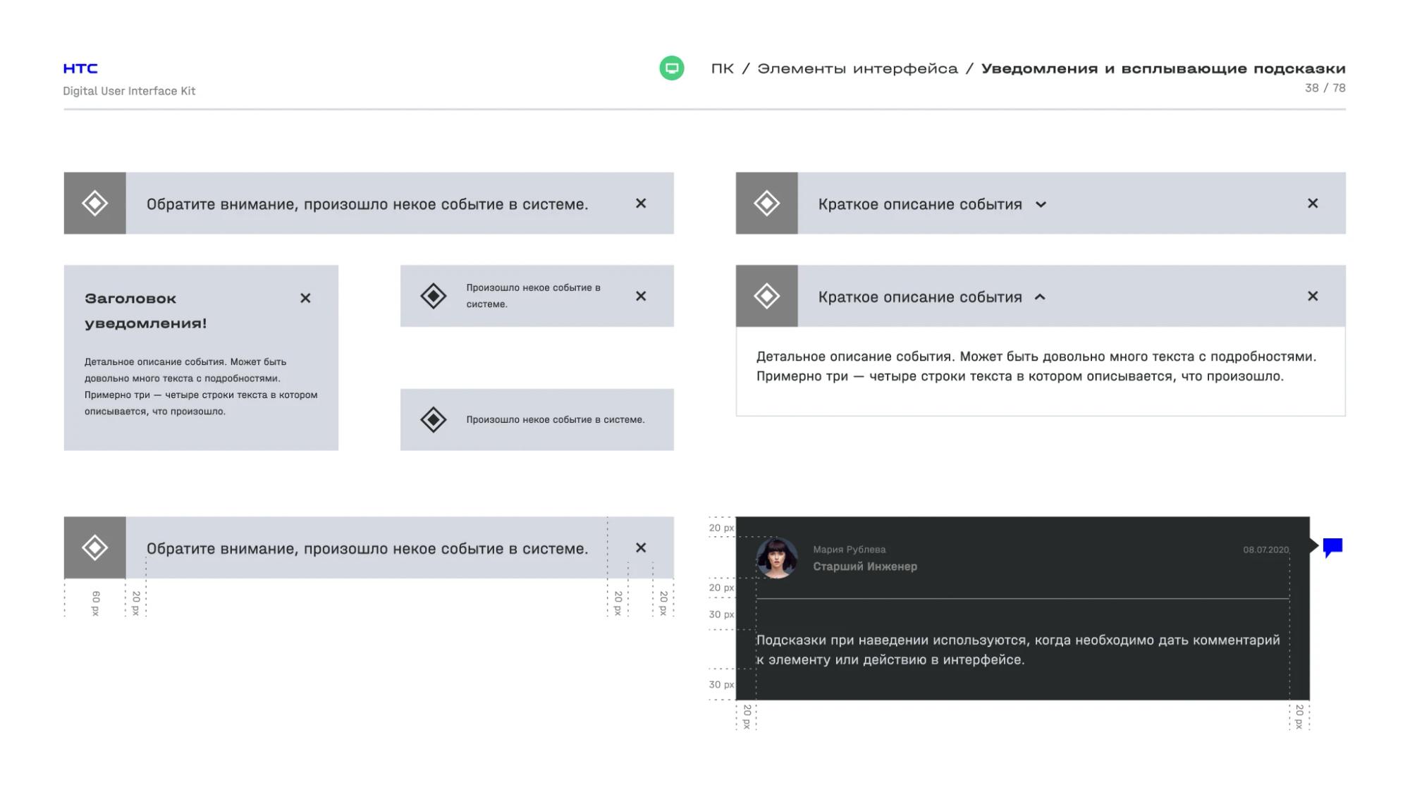
Task: Click the black diamond icon in the two-line small notification
Action: coord(434,296)
